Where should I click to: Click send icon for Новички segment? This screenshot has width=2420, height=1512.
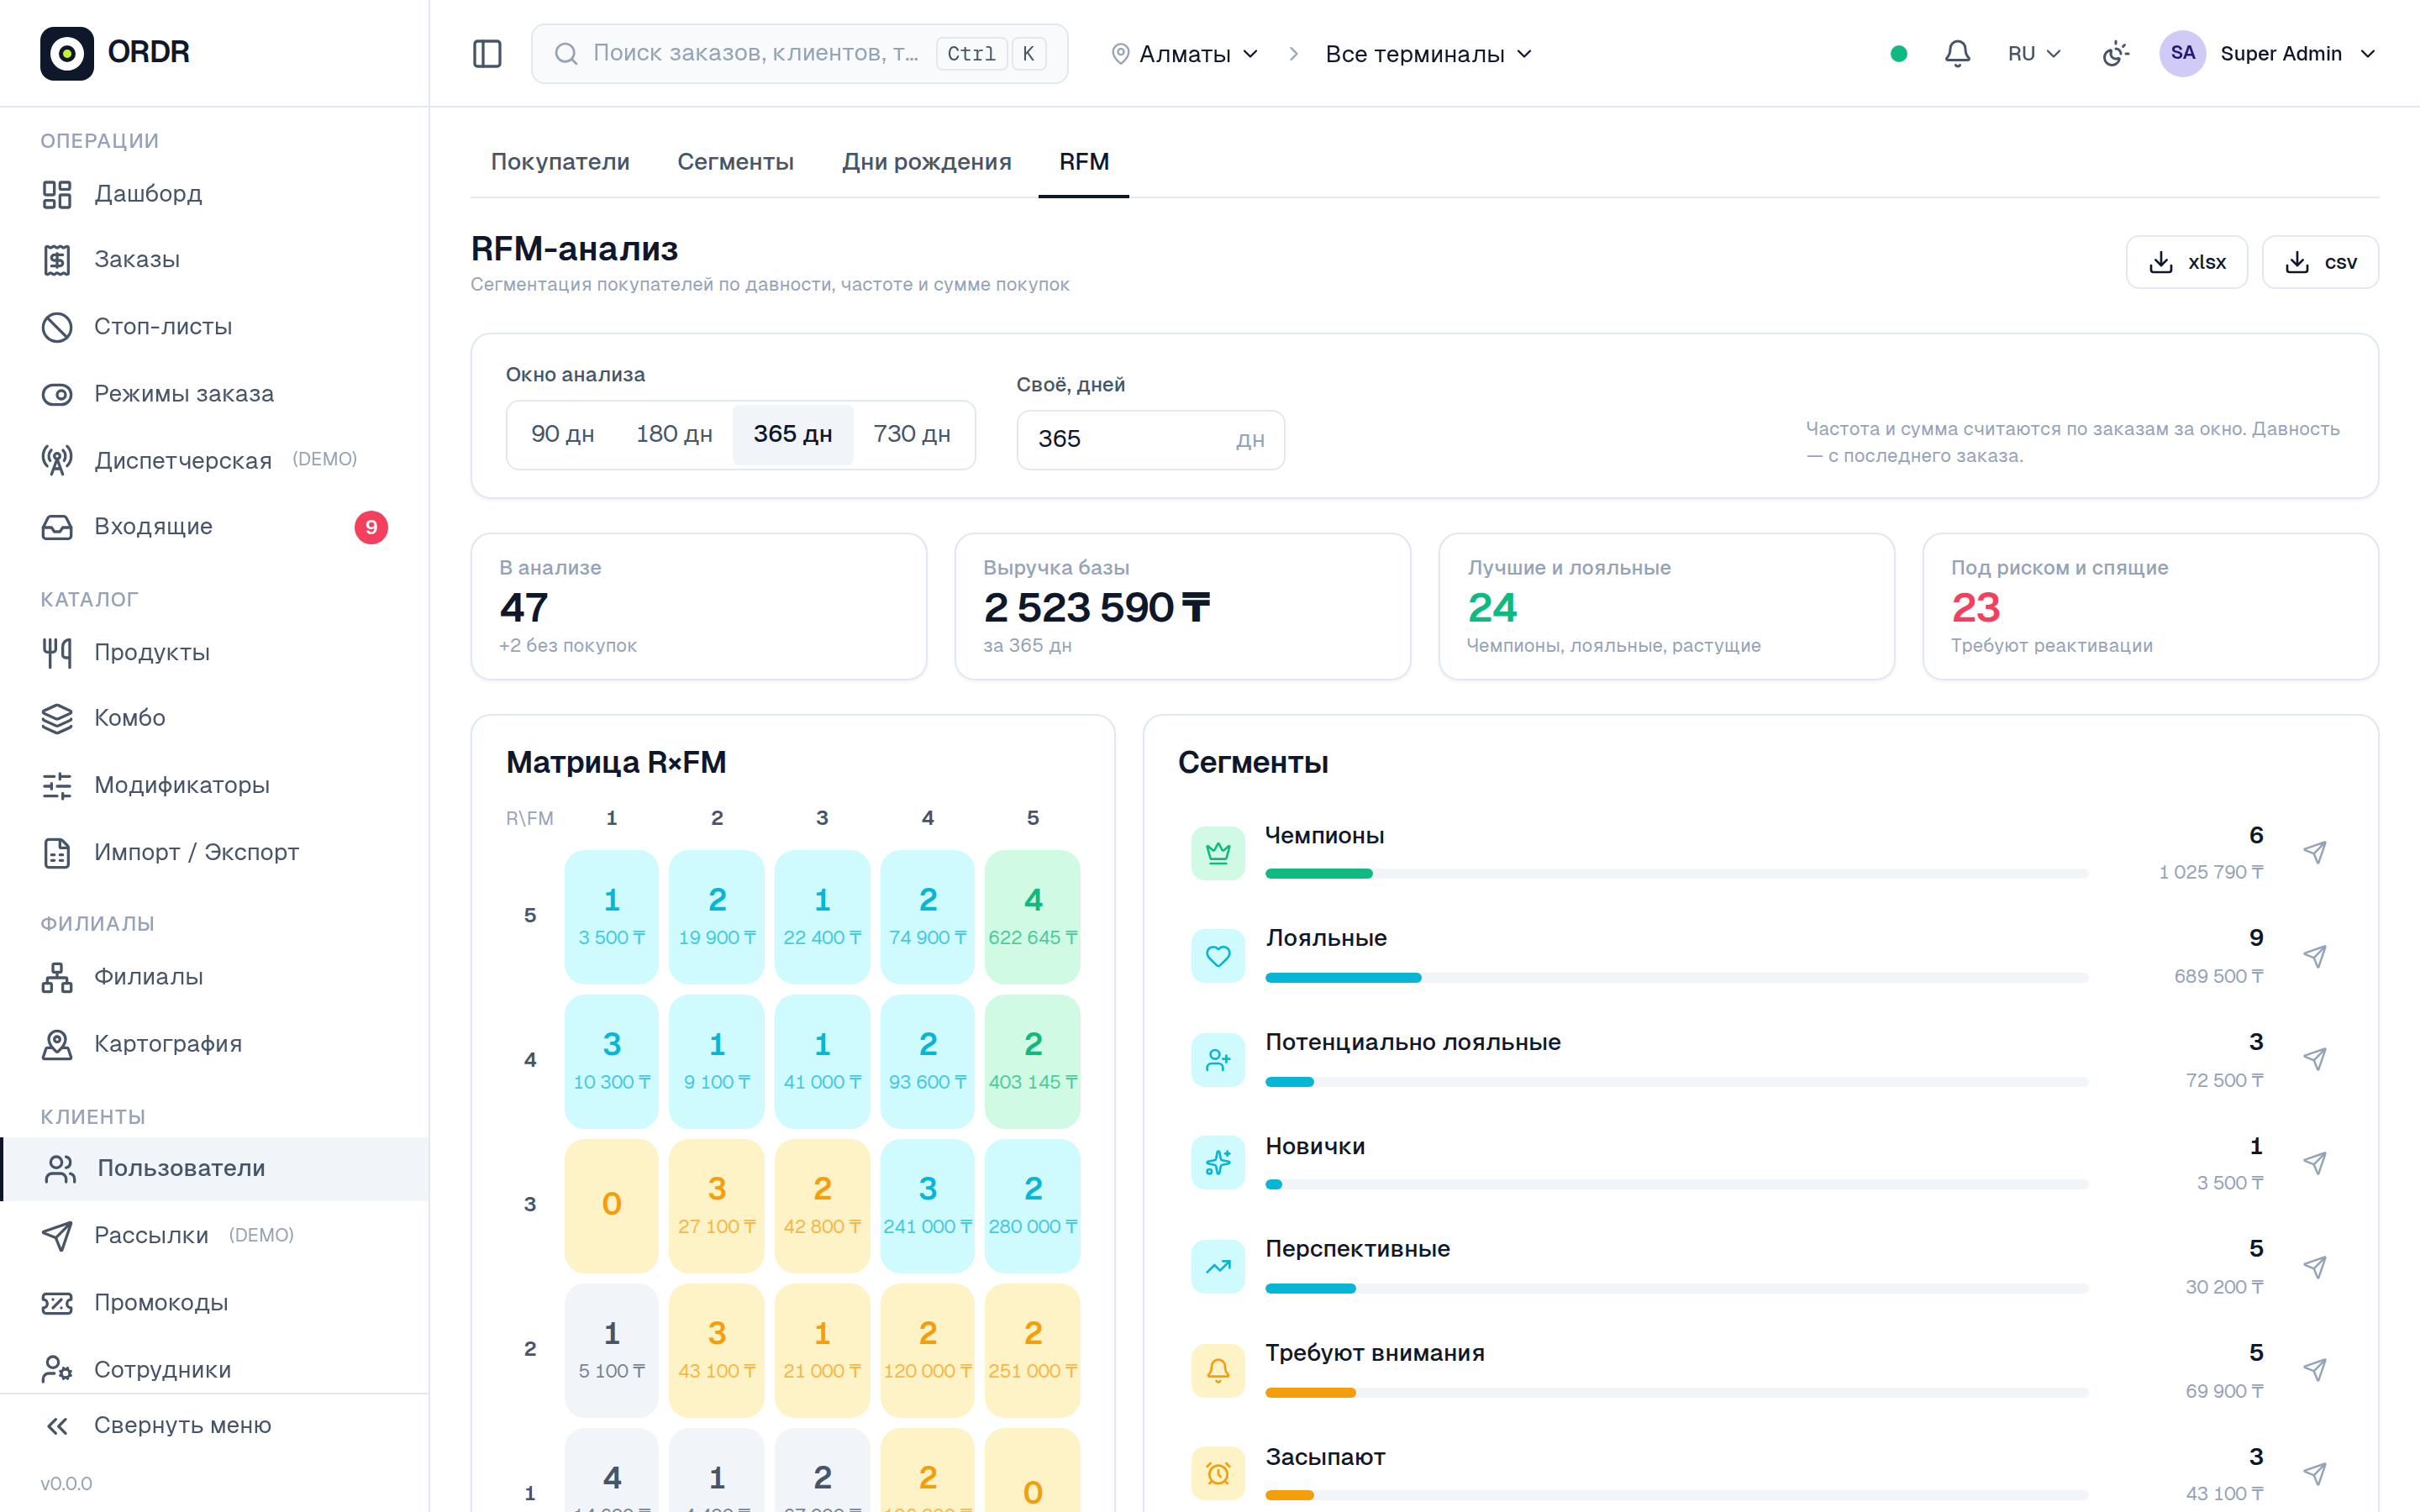[x=2314, y=1163]
